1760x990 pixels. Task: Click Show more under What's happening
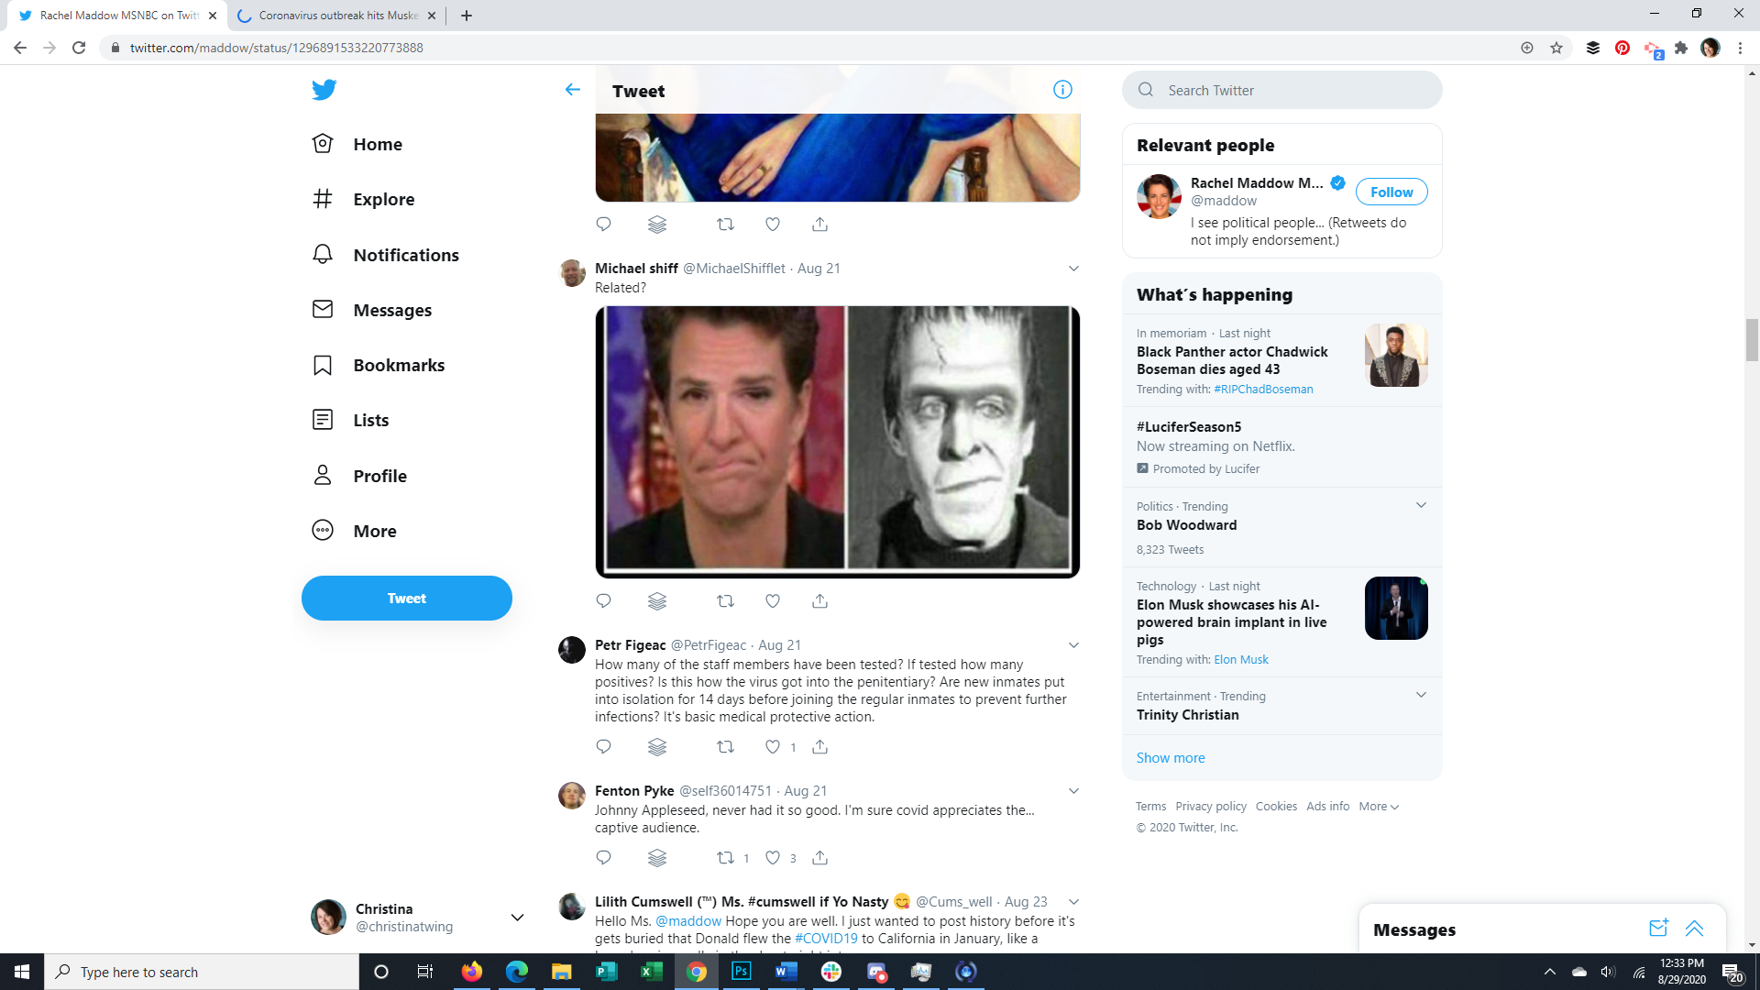point(1171,758)
